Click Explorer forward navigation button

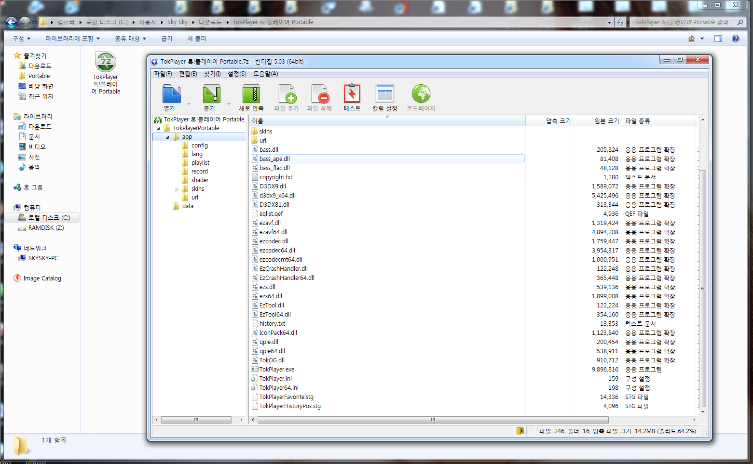(25, 22)
